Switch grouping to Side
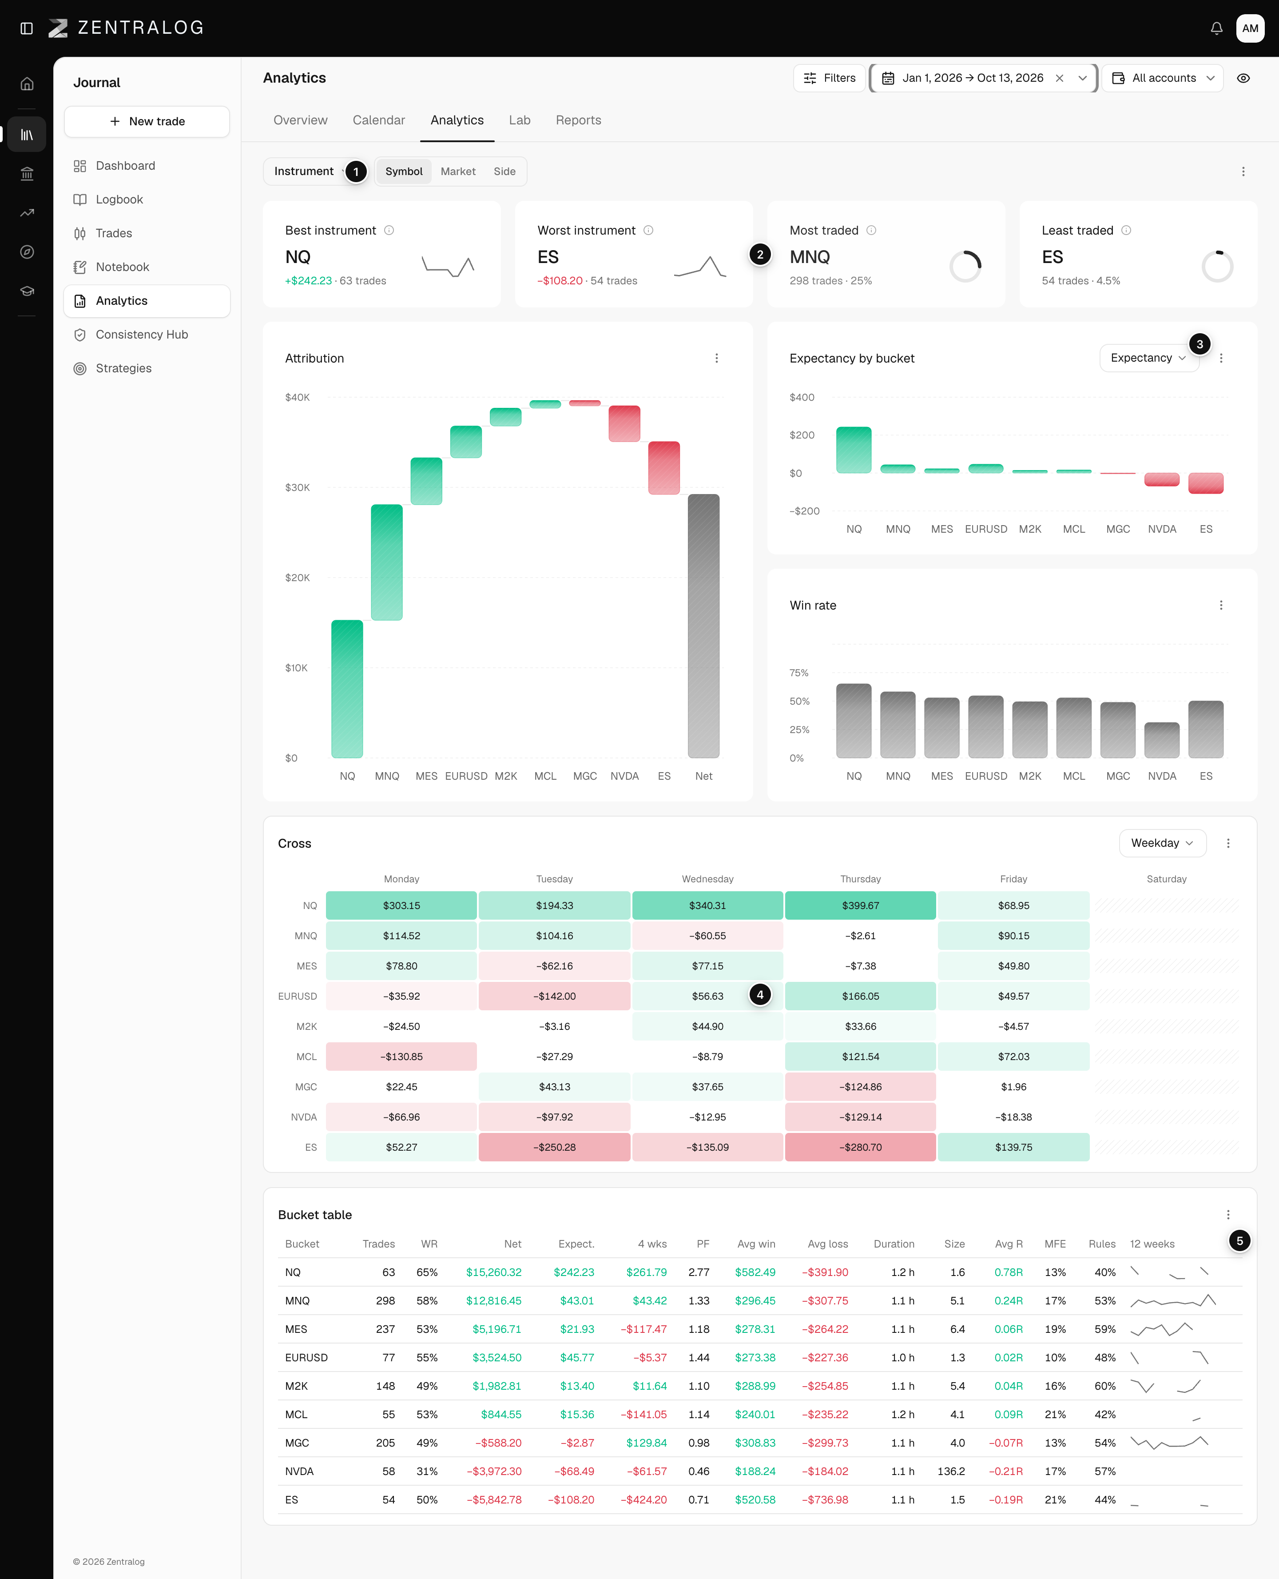 coord(504,171)
